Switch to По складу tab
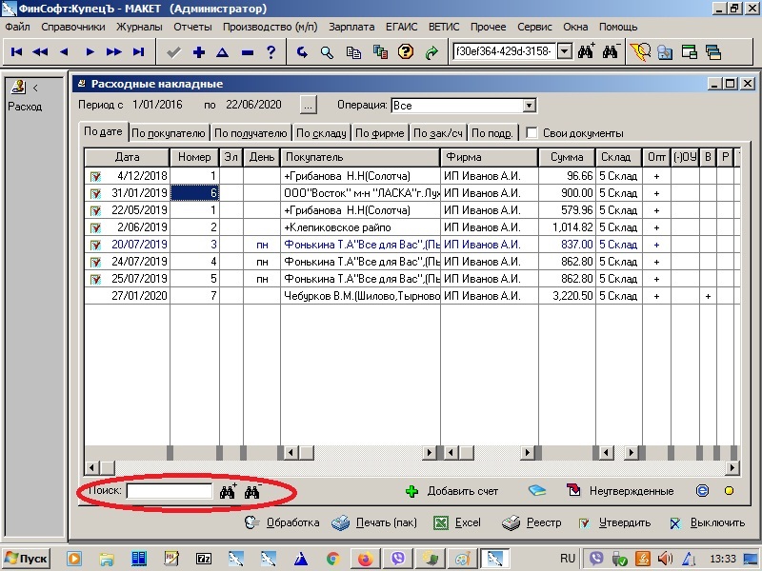The height and width of the screenshot is (571, 762). [x=321, y=133]
